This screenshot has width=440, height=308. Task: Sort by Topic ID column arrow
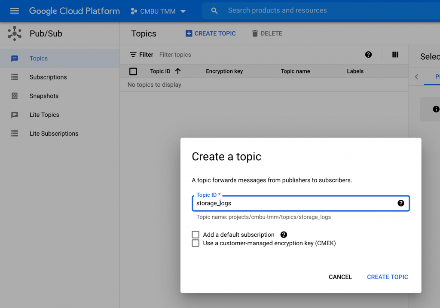coord(178,71)
